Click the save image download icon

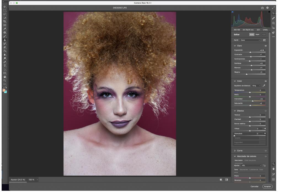pos(262,8)
